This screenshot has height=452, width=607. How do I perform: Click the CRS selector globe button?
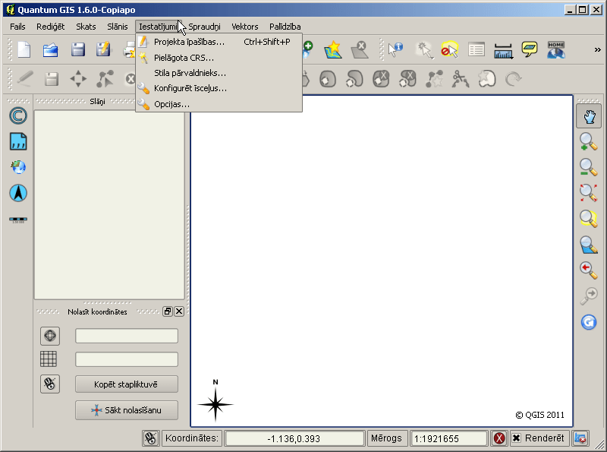50,336
